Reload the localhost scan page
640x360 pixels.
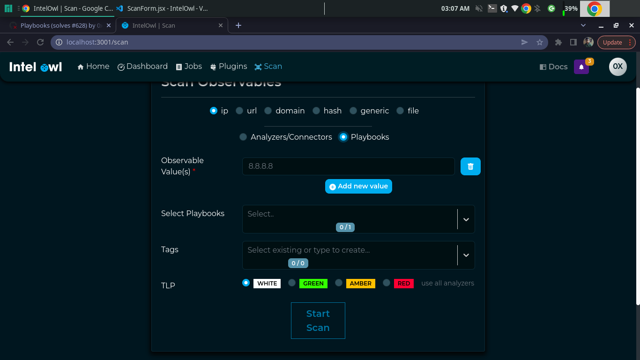[x=40, y=42]
